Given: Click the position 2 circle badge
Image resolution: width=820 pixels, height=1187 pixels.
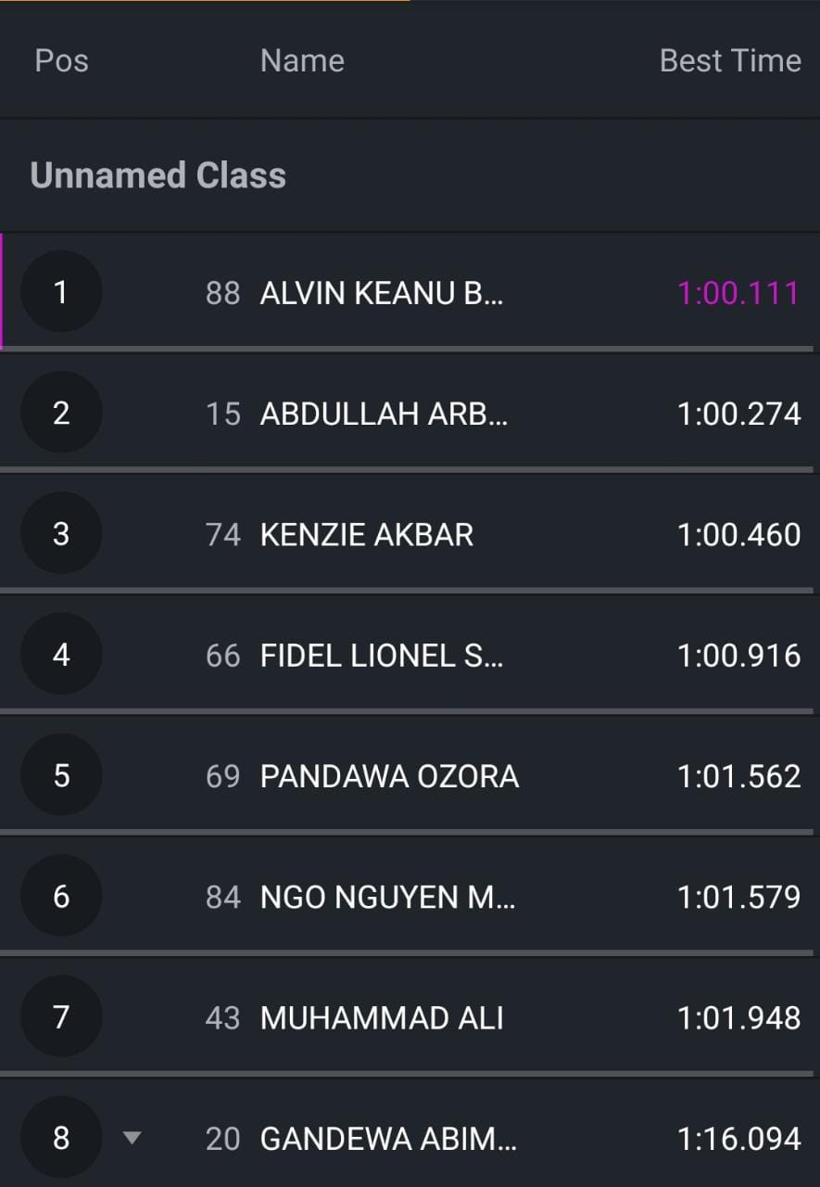Looking at the screenshot, I should pos(61,414).
